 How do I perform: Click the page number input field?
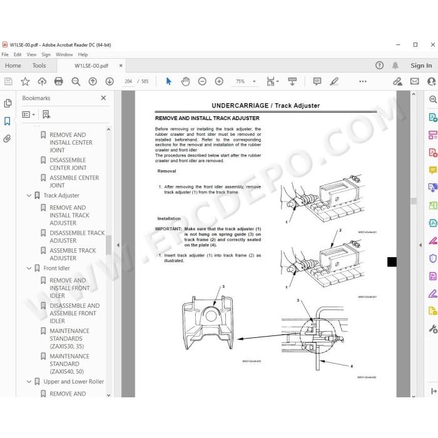tap(128, 81)
